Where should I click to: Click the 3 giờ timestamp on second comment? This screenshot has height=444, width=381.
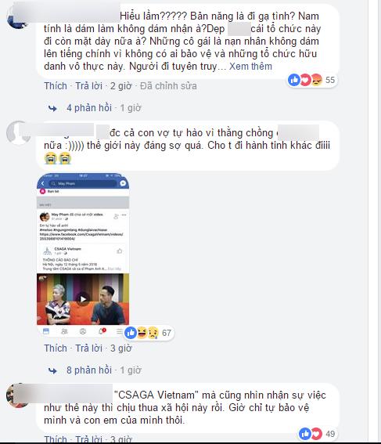click(120, 348)
